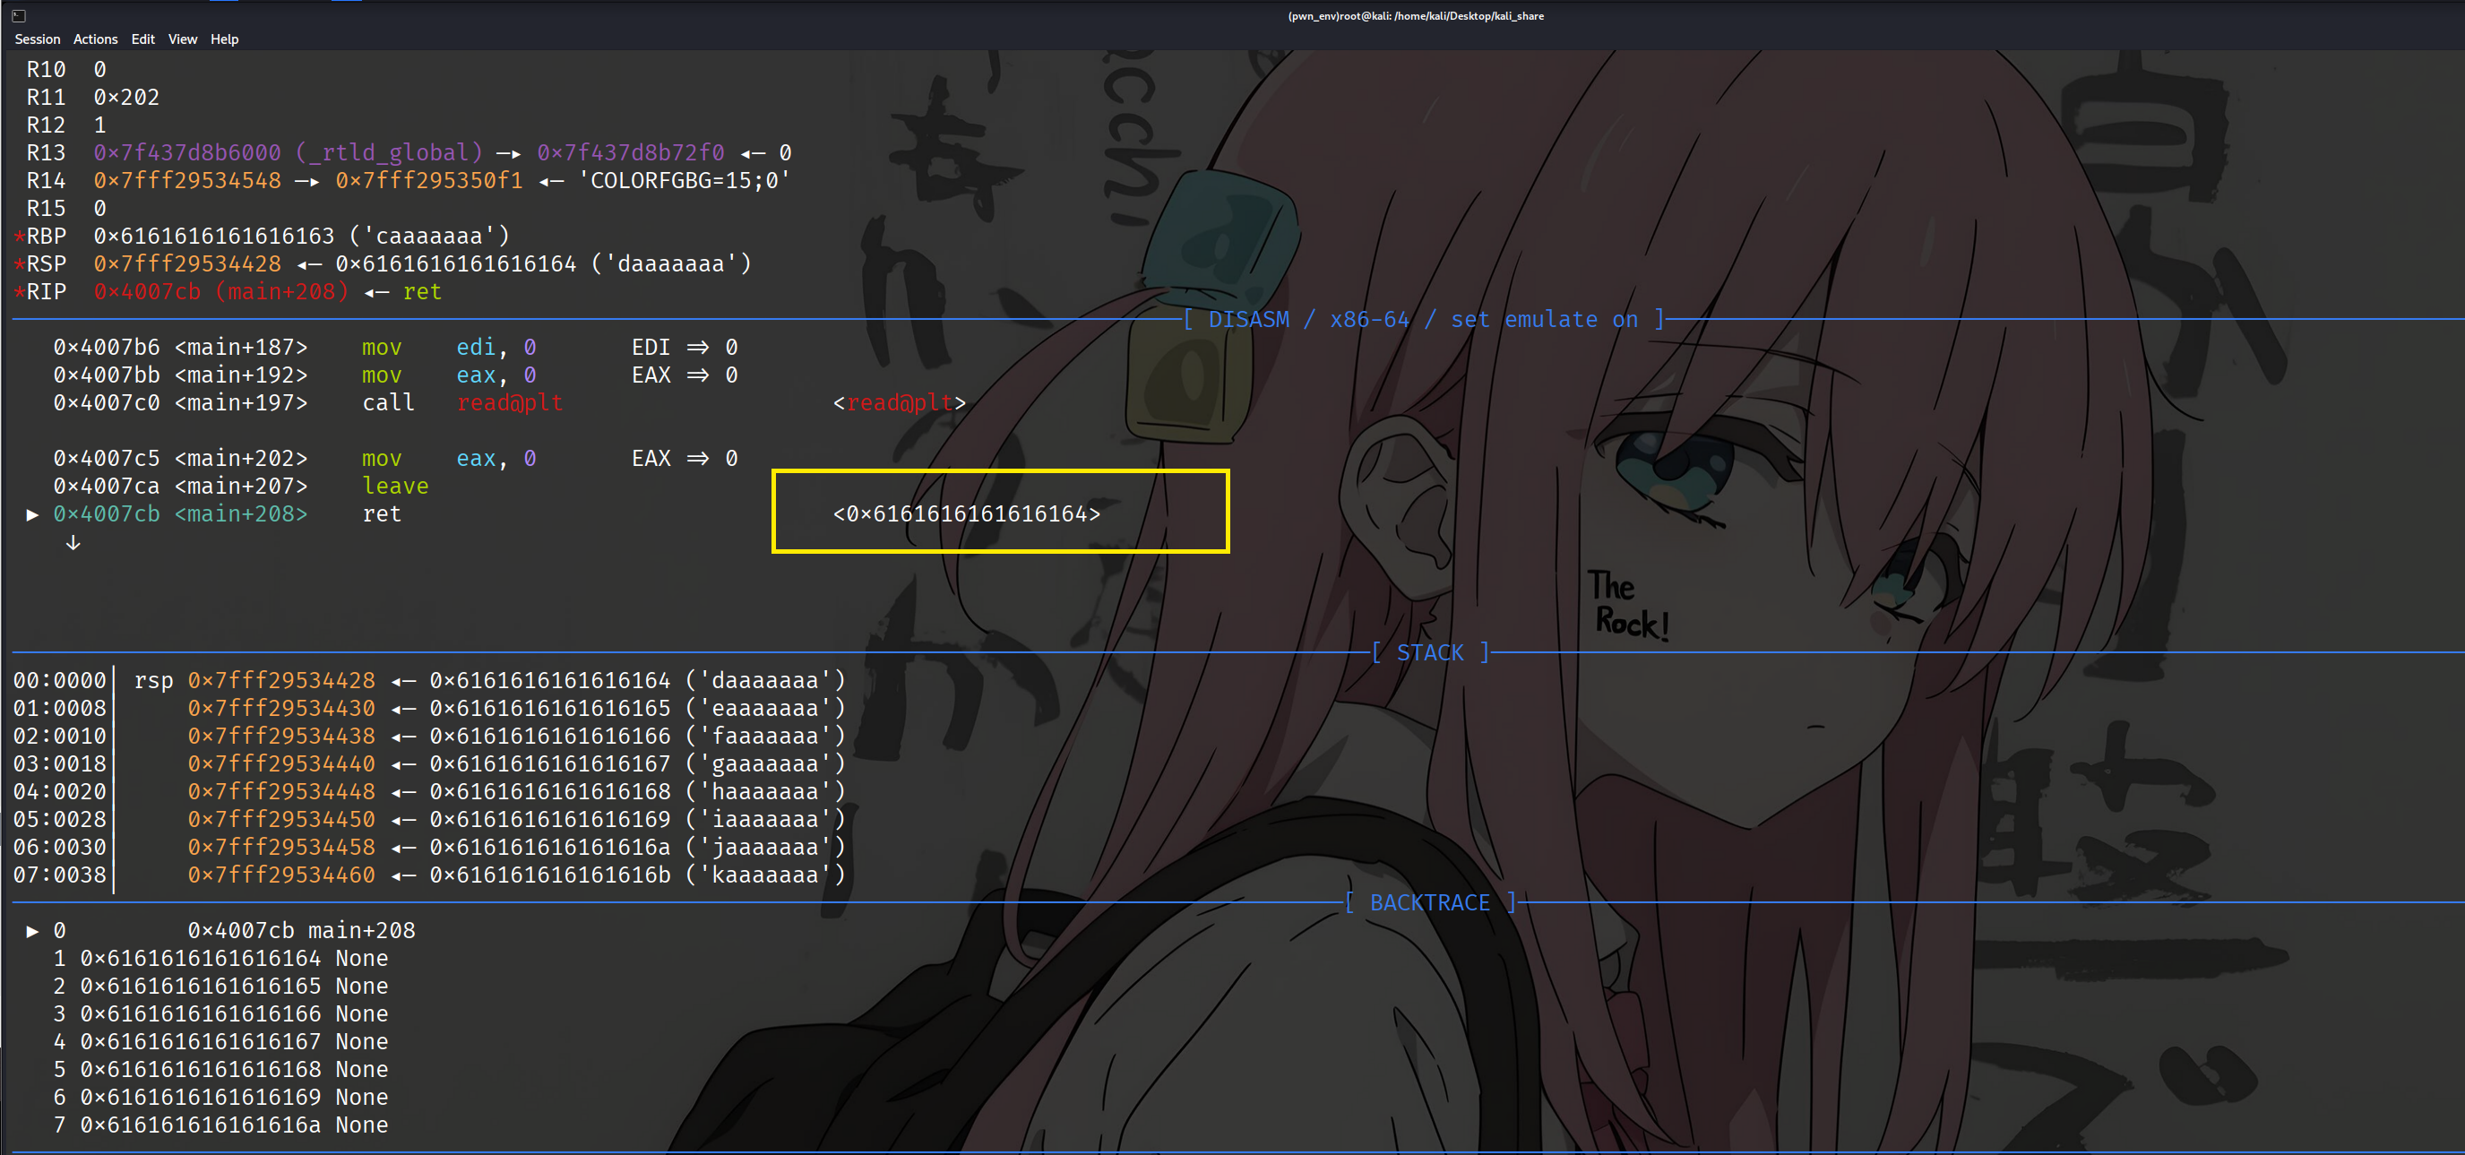Click the red read@plt call operand
The image size is (2465, 1155).
pos(510,403)
